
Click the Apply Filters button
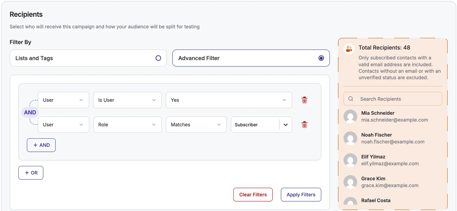click(301, 195)
